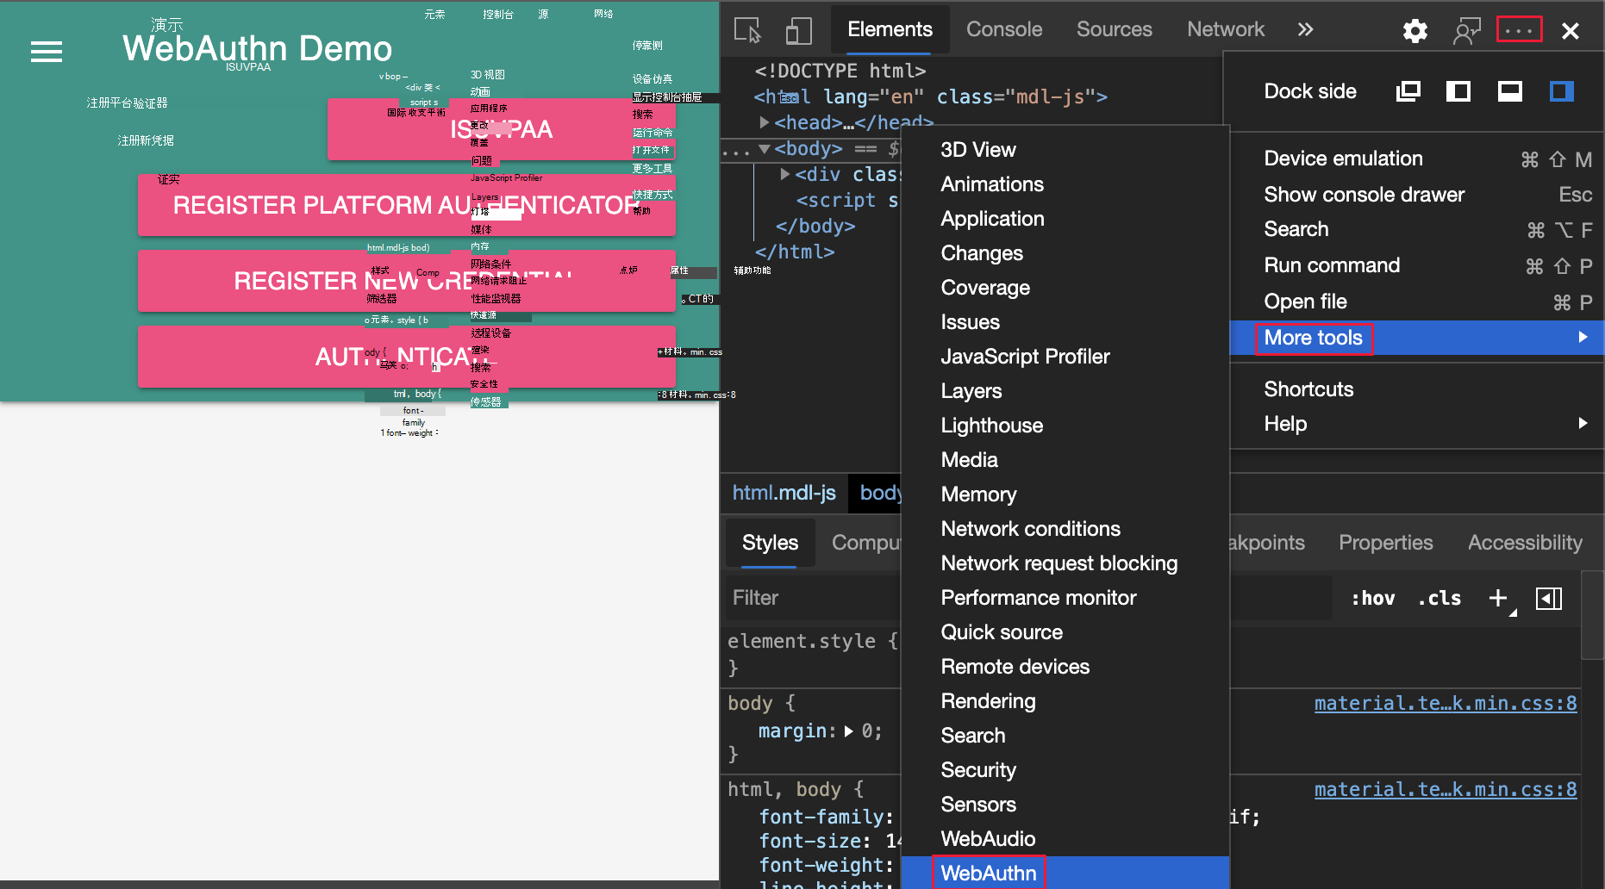Screen dimensions: 1605x889
Task: Open More tools submenu arrow
Action: click(1583, 337)
